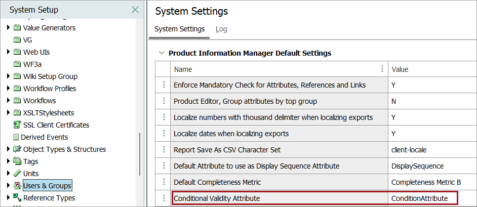Select Users & Groups in the tree
This screenshot has height=207, width=477.
coord(47,186)
